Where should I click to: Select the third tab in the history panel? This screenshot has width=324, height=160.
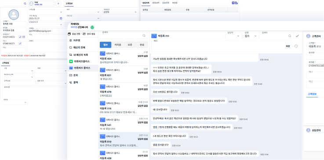click(165, 3)
